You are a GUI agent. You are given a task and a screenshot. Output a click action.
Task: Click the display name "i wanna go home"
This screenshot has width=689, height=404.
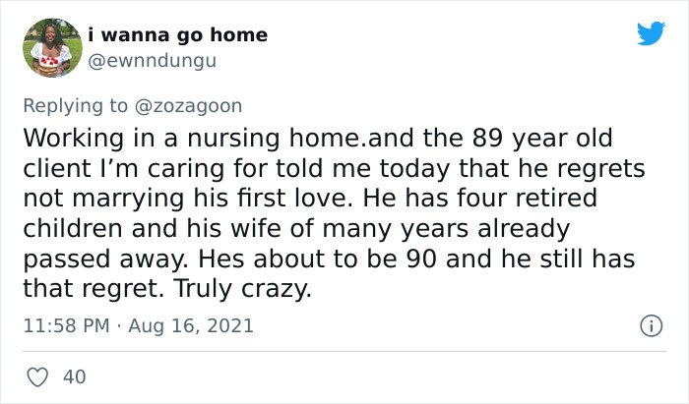[x=177, y=34]
